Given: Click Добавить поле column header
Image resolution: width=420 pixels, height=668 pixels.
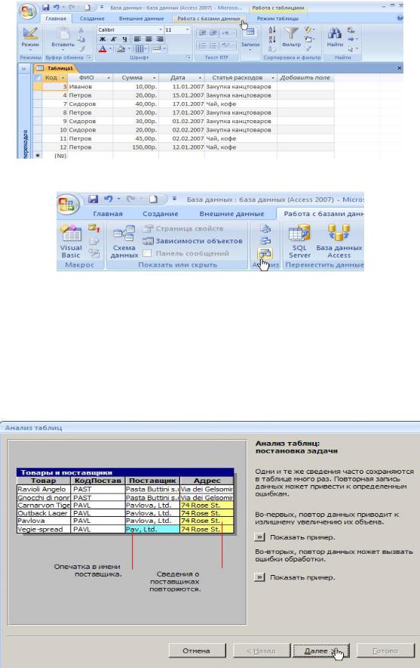Looking at the screenshot, I should click(305, 78).
